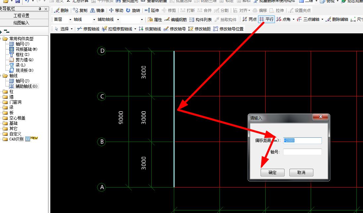This screenshot has width=363, height=213.
Task: Click Trim Axis (修剪轴线) tool
Action: click(88, 29)
